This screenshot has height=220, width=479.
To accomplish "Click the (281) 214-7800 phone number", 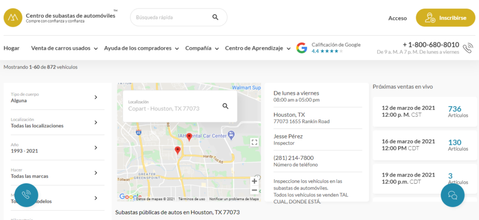I will [x=293, y=158].
